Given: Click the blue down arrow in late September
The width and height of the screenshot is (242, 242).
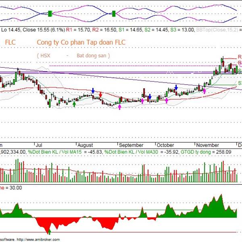Looking at the screenshot, I should click(150, 97).
